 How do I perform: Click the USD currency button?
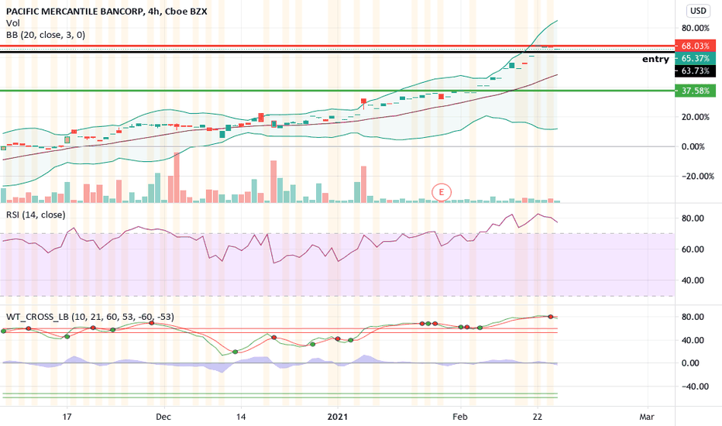(x=698, y=11)
